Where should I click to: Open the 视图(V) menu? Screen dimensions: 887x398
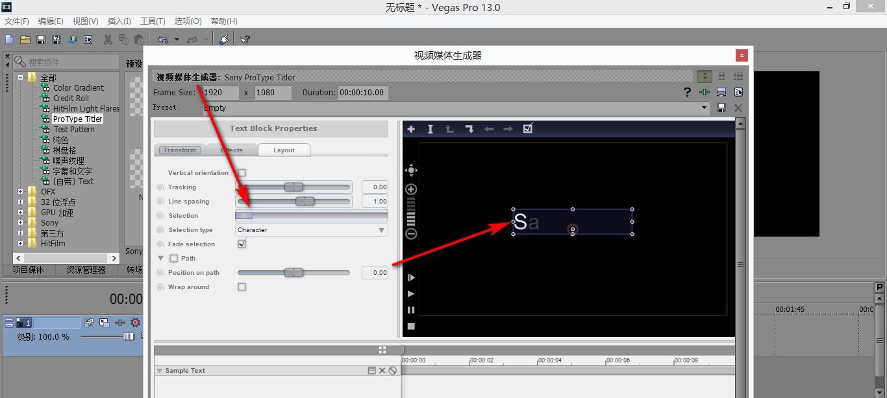coord(86,21)
